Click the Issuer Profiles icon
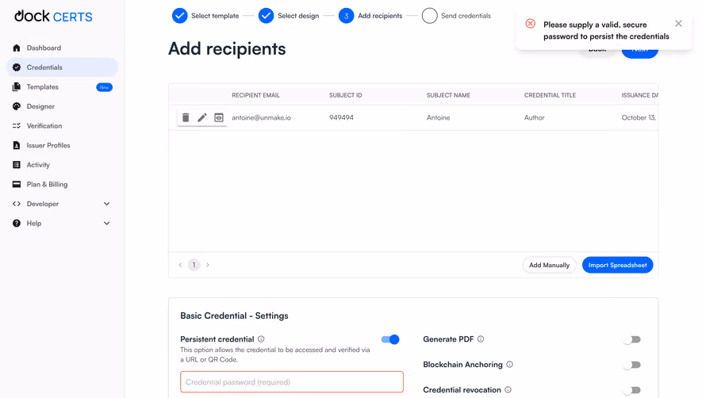The width and height of the screenshot is (702, 398). (17, 145)
